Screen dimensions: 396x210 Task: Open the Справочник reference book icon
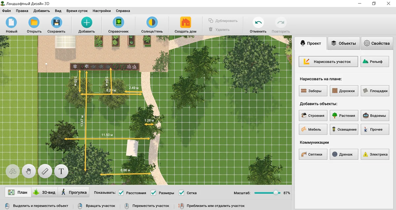point(118,23)
